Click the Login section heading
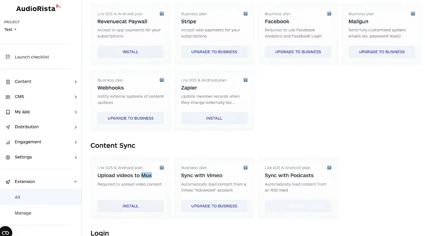The height and width of the screenshot is (236, 425). 100,233
